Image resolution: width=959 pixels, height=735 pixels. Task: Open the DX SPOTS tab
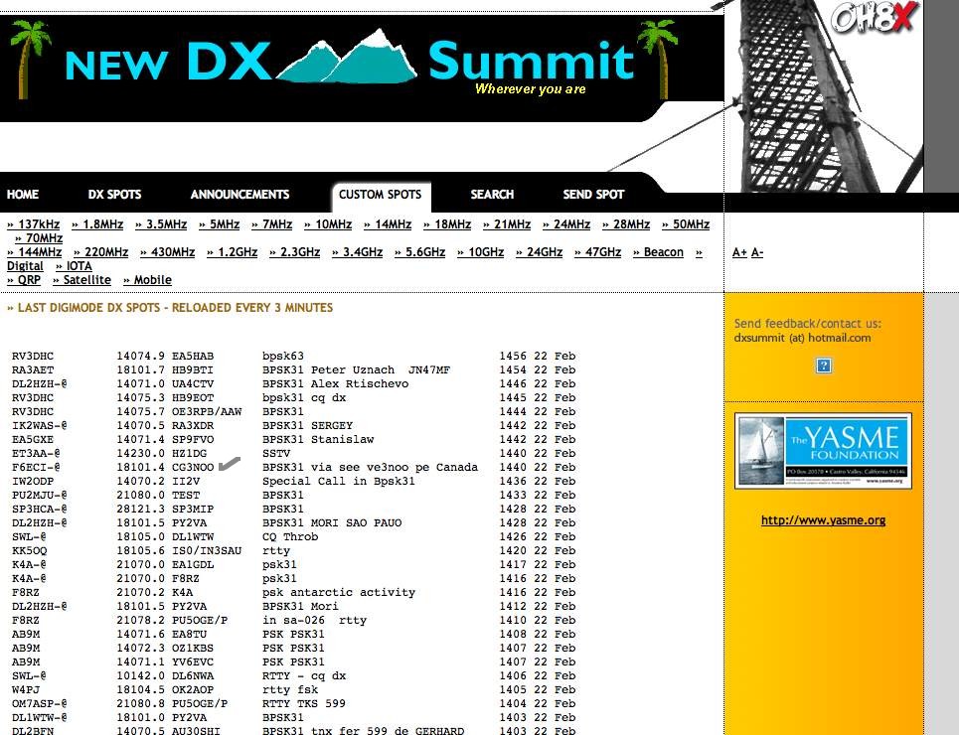pyautogui.click(x=114, y=195)
